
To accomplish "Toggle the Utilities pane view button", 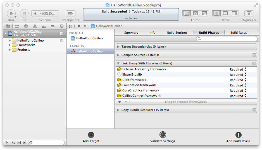I will coord(234,13).
